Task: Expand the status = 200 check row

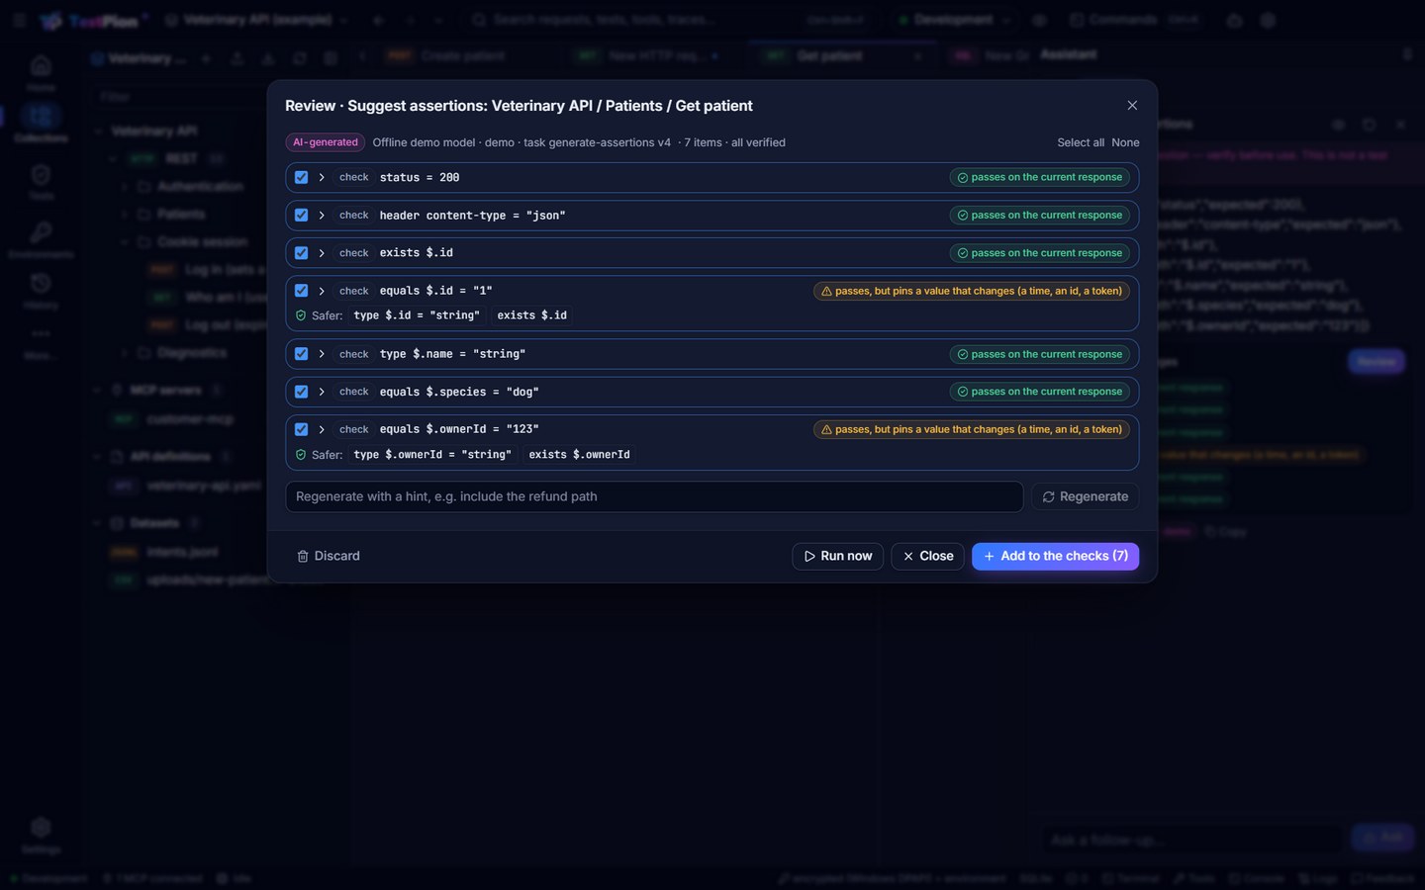Action: (322, 177)
